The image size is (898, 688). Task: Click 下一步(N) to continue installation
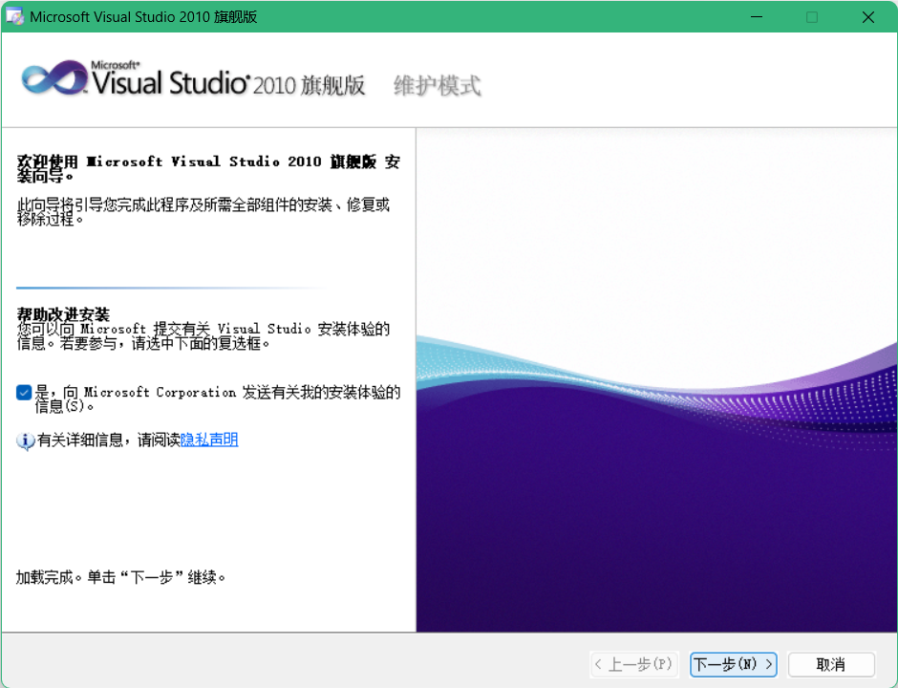click(733, 664)
